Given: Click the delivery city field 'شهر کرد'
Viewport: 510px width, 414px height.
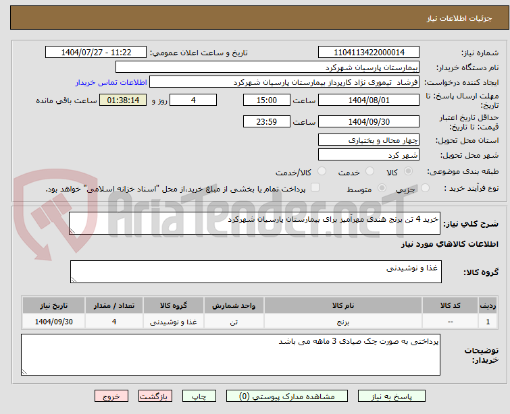Looking at the screenshot, I should [369, 155].
